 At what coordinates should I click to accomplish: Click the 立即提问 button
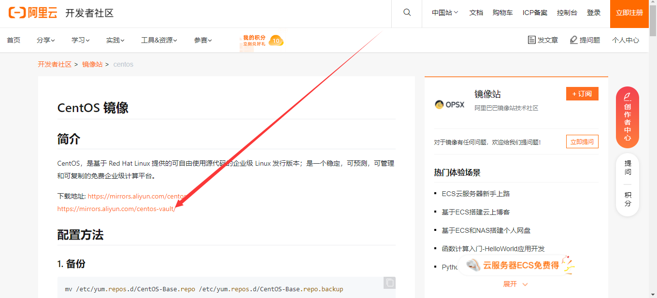(582, 142)
